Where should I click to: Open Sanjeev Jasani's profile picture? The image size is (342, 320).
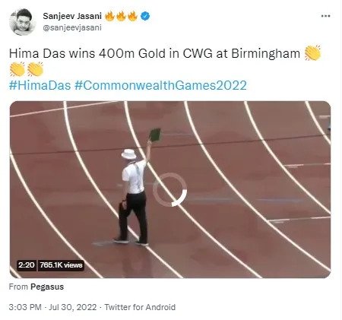click(22, 22)
